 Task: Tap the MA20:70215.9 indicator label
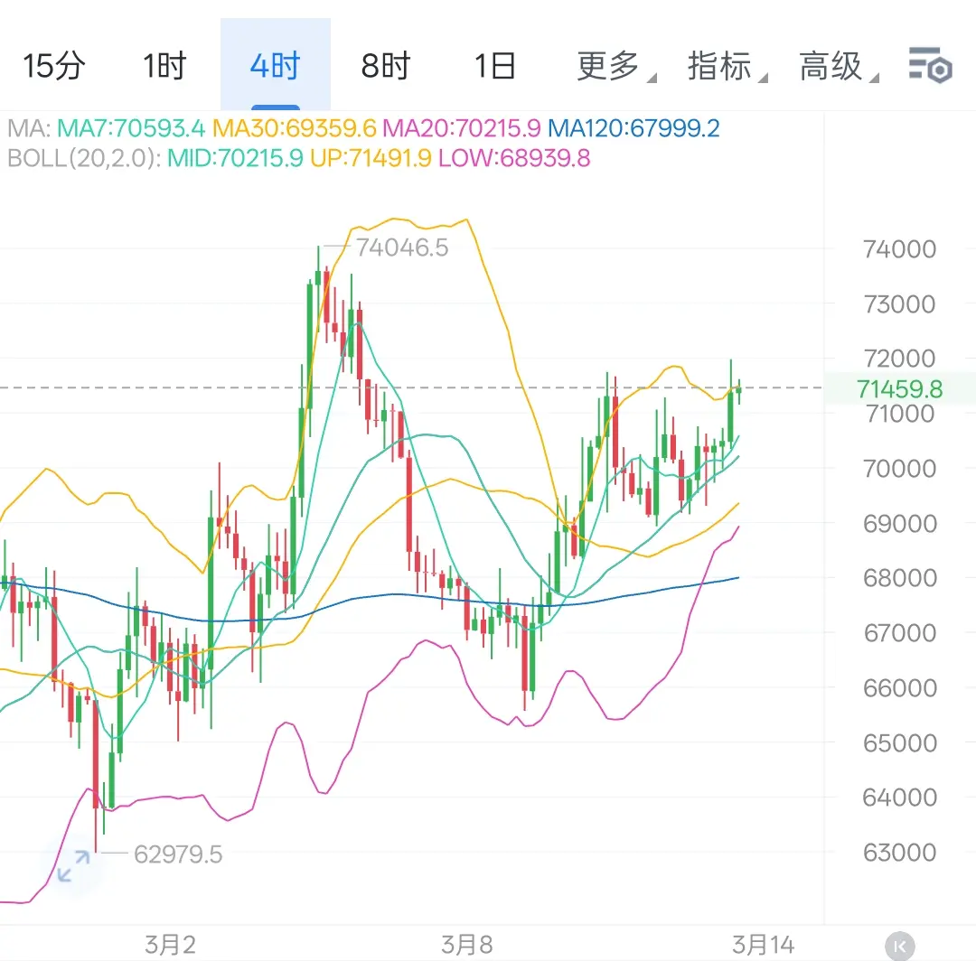coord(461,129)
